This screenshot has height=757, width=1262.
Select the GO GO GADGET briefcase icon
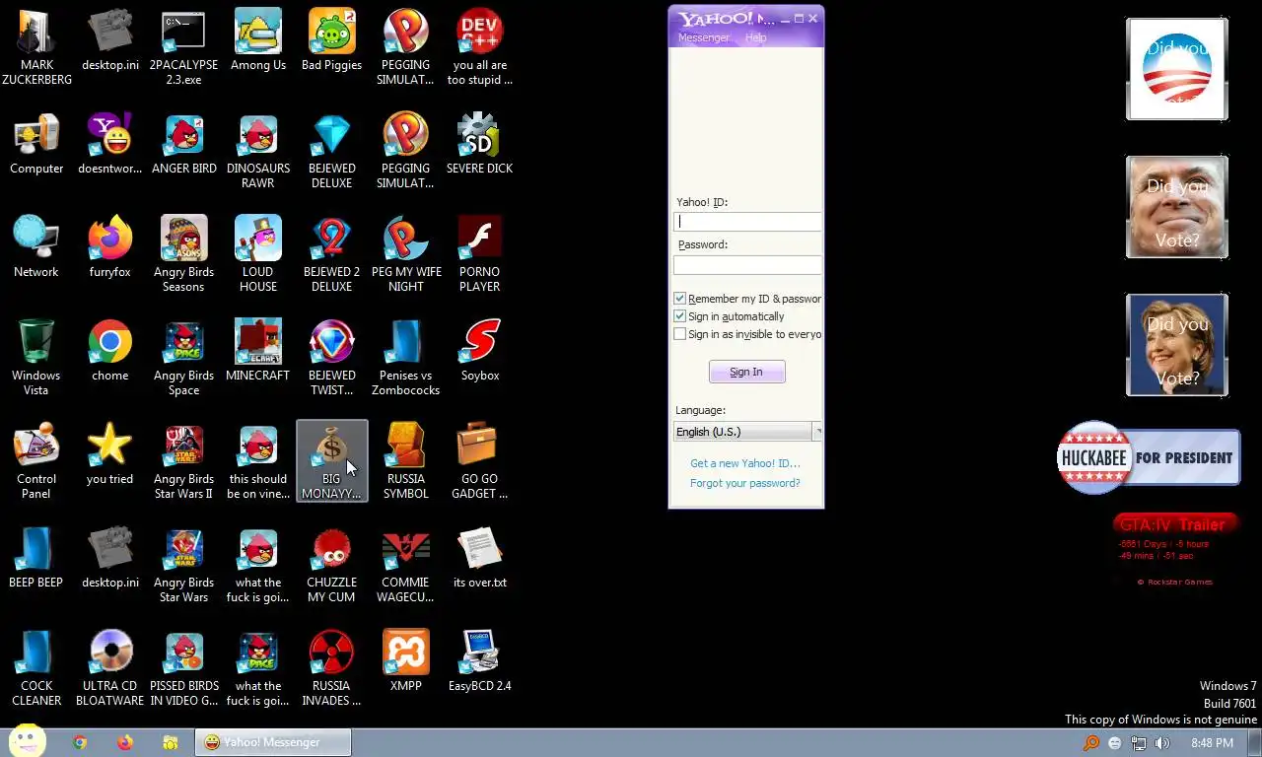[x=479, y=461]
